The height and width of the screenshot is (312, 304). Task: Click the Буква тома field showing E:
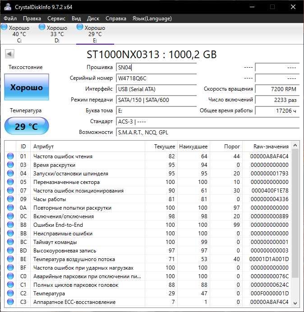pos(156,110)
